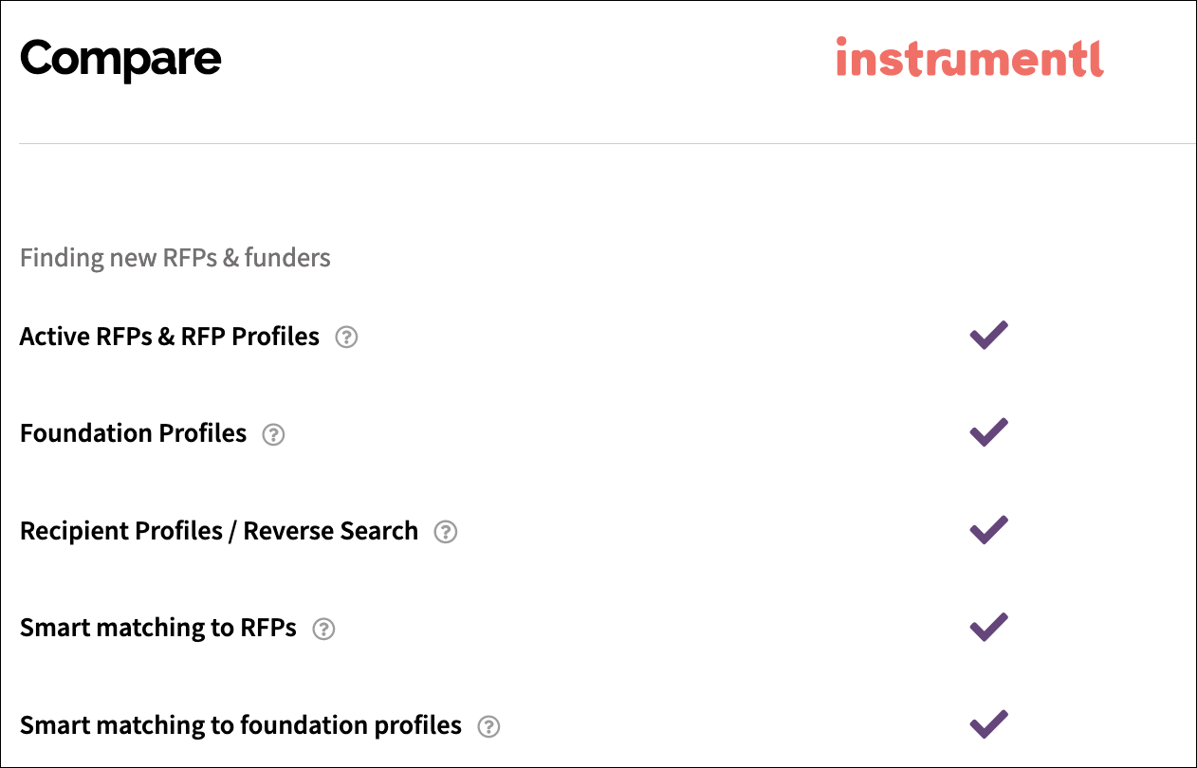Collapse the Finding new RFPs & funders section
The width and height of the screenshot is (1197, 768).
175,257
